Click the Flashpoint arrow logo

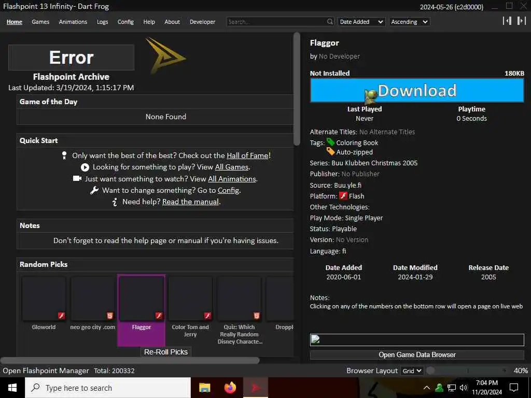pos(165,55)
